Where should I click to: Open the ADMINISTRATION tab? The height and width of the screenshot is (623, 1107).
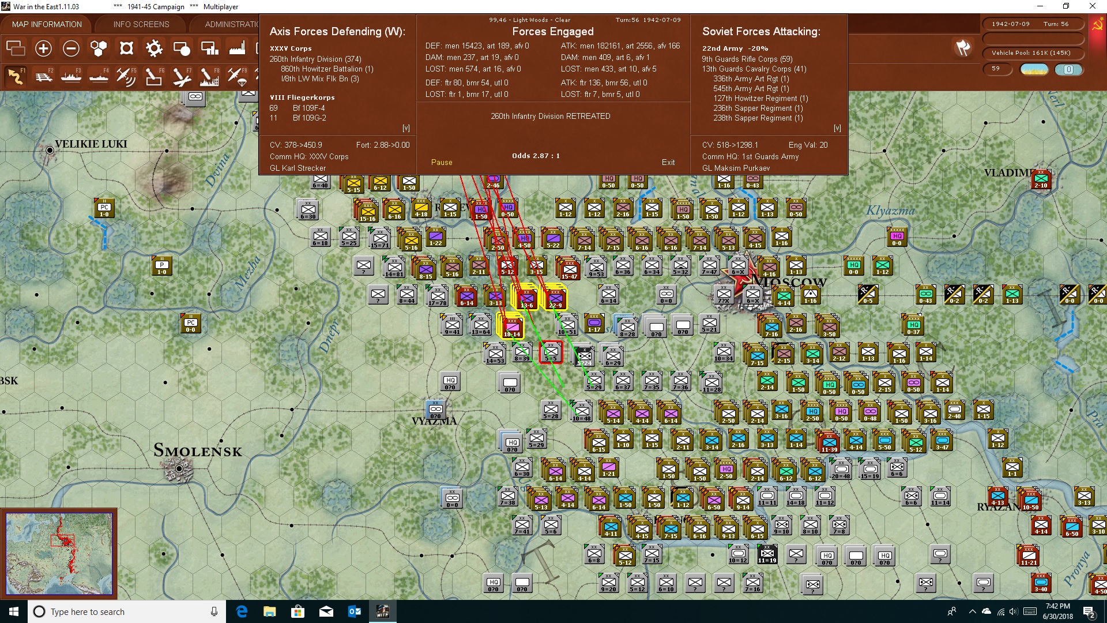[x=231, y=24]
